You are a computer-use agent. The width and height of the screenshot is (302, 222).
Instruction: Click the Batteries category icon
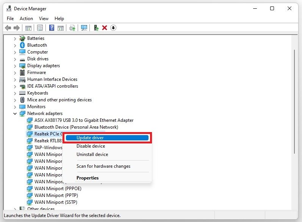click(x=22, y=38)
